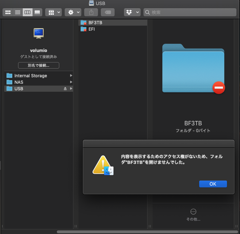Switch to column view
Screen dimensions: 240x234
[27, 12]
